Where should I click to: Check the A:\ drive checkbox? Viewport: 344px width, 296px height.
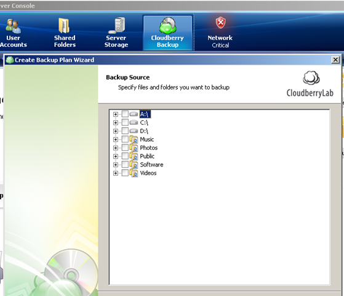(x=125, y=114)
